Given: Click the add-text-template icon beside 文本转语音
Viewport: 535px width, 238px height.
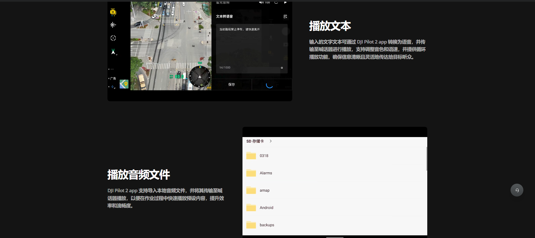Looking at the screenshot, I should click(285, 16).
